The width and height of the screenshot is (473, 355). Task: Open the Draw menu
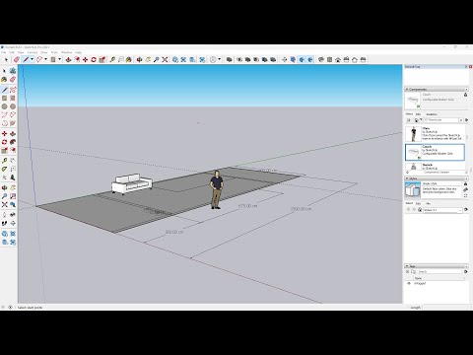pyautogui.click(x=44, y=52)
